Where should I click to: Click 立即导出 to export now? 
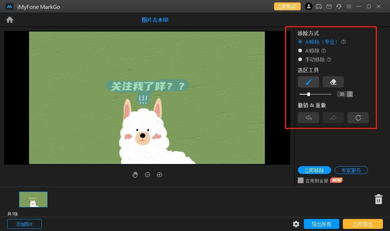coord(363,224)
